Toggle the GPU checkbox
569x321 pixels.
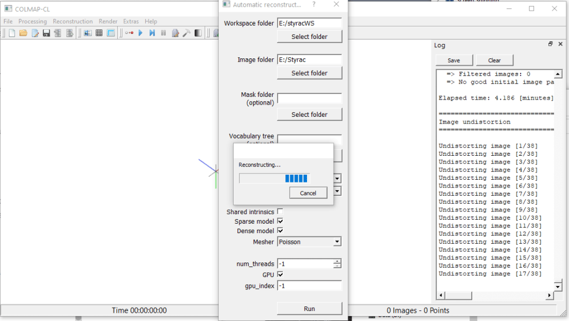[280, 274]
